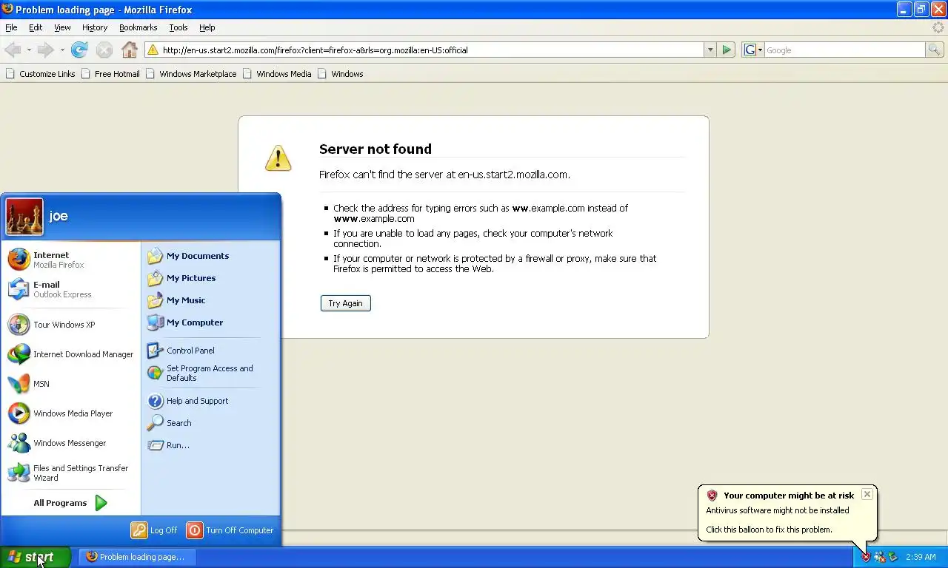Open Help and Support
The height and width of the screenshot is (568, 948).
click(x=210, y=401)
